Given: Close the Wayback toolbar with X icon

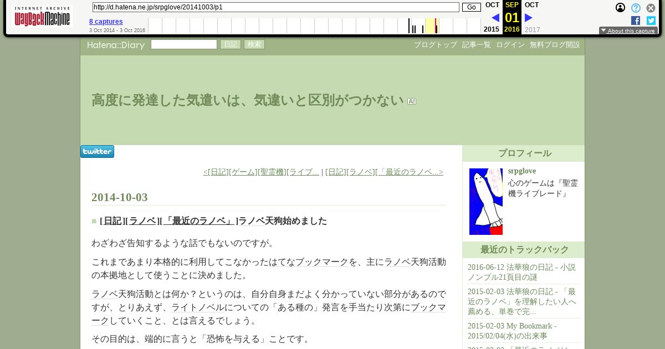Looking at the screenshot, I should [x=651, y=8].
